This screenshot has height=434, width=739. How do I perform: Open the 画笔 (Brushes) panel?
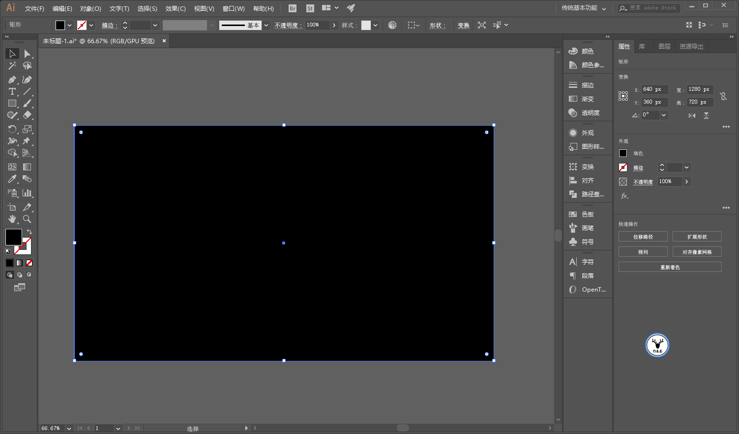(588, 228)
